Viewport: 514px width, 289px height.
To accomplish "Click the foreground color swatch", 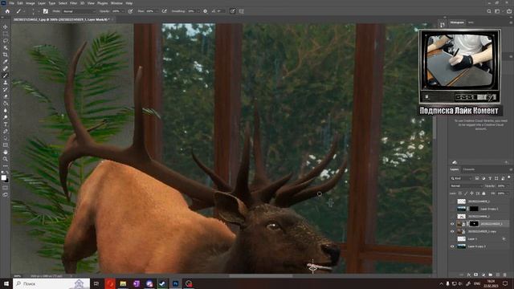I will click(x=3, y=177).
